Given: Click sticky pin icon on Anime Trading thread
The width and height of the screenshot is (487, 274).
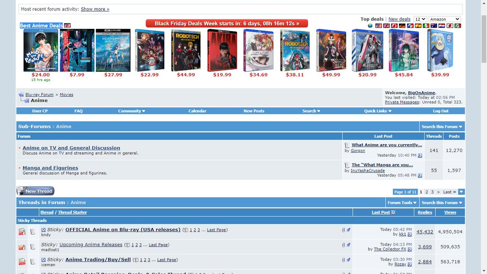Looking at the screenshot, I should (348, 260).
